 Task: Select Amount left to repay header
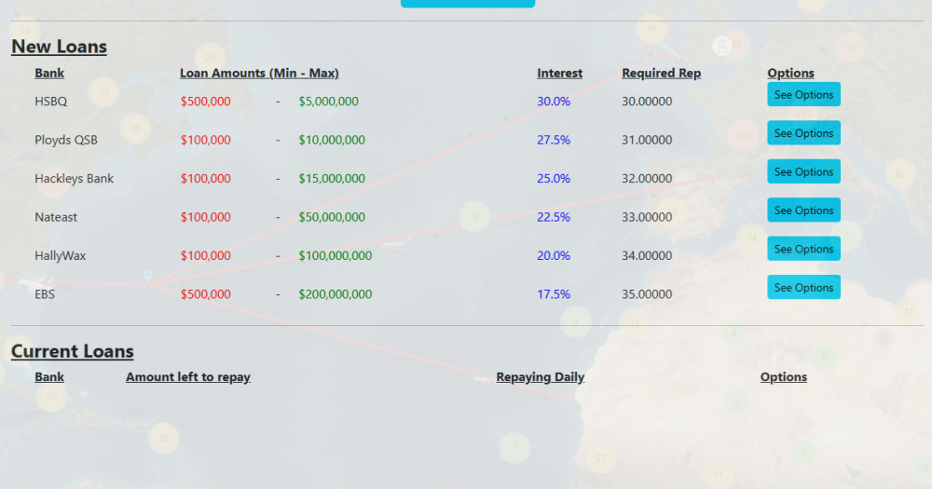(x=187, y=376)
